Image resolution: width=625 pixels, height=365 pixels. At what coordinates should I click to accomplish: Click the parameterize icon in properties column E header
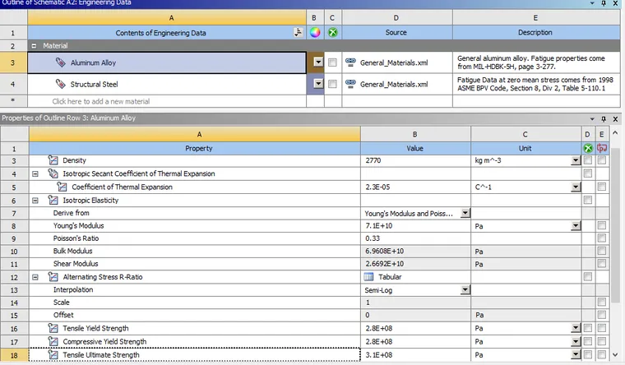click(602, 148)
